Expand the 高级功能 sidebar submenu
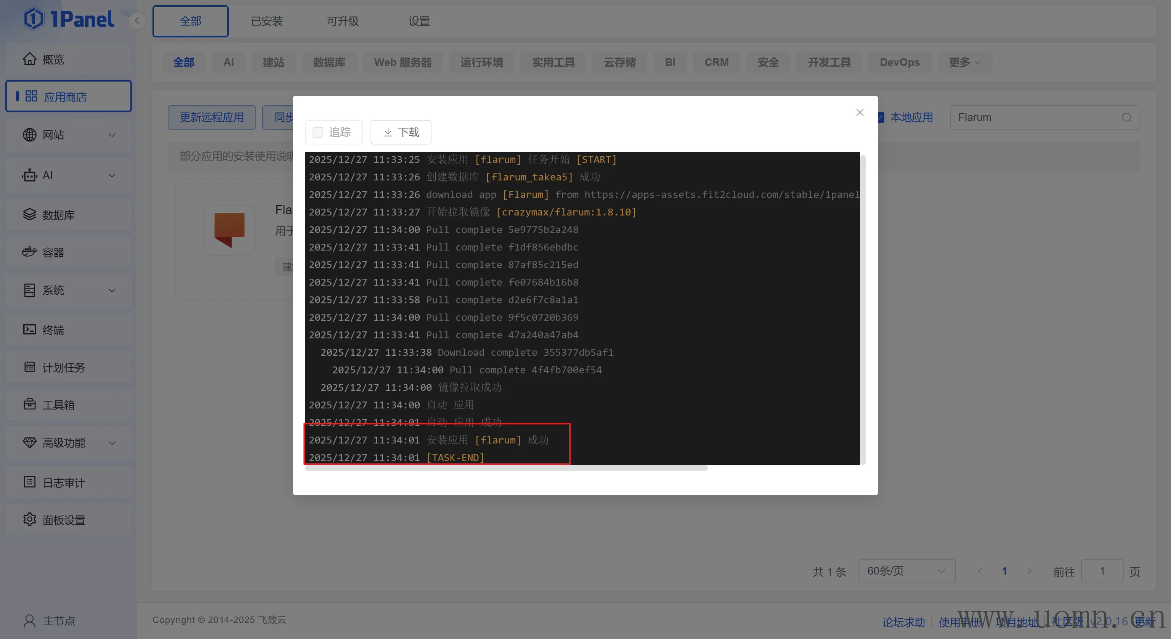Screen dimensions: 1171x639 112,443
